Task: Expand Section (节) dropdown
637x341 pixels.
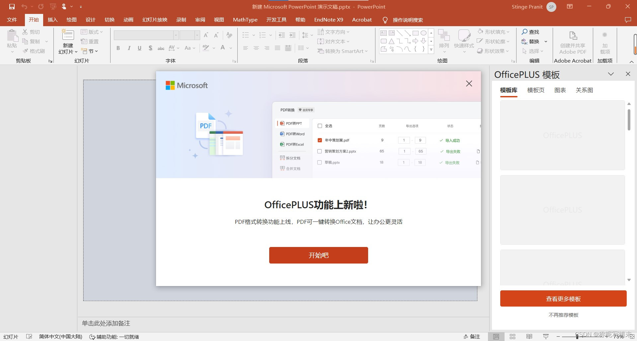Action: coord(90,51)
